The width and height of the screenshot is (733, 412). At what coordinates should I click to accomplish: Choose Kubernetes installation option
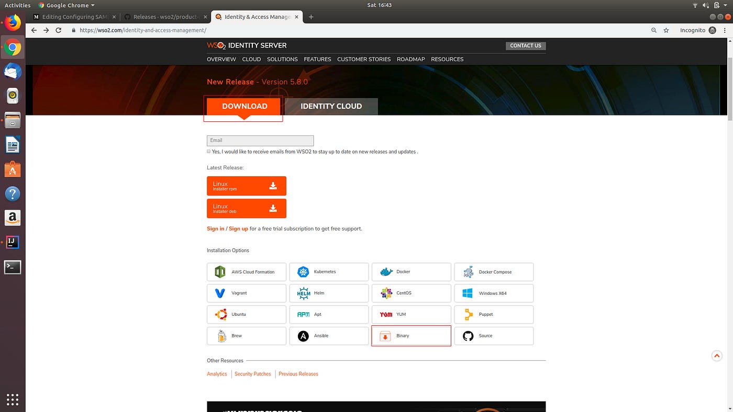point(329,272)
